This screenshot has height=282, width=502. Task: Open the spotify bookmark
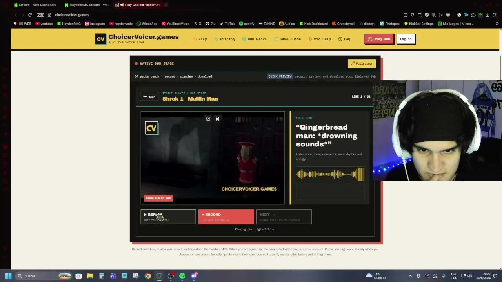click(246, 23)
